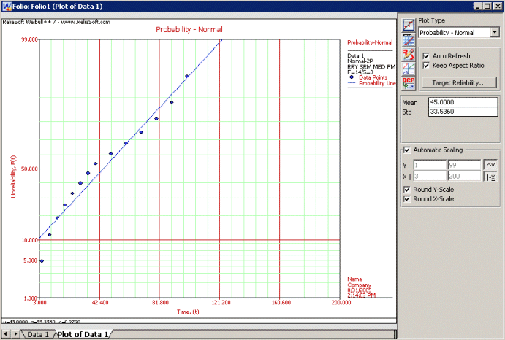The image size is (505, 340).
Task: Select the Plot of Data 1 tab
Action: (x=83, y=334)
